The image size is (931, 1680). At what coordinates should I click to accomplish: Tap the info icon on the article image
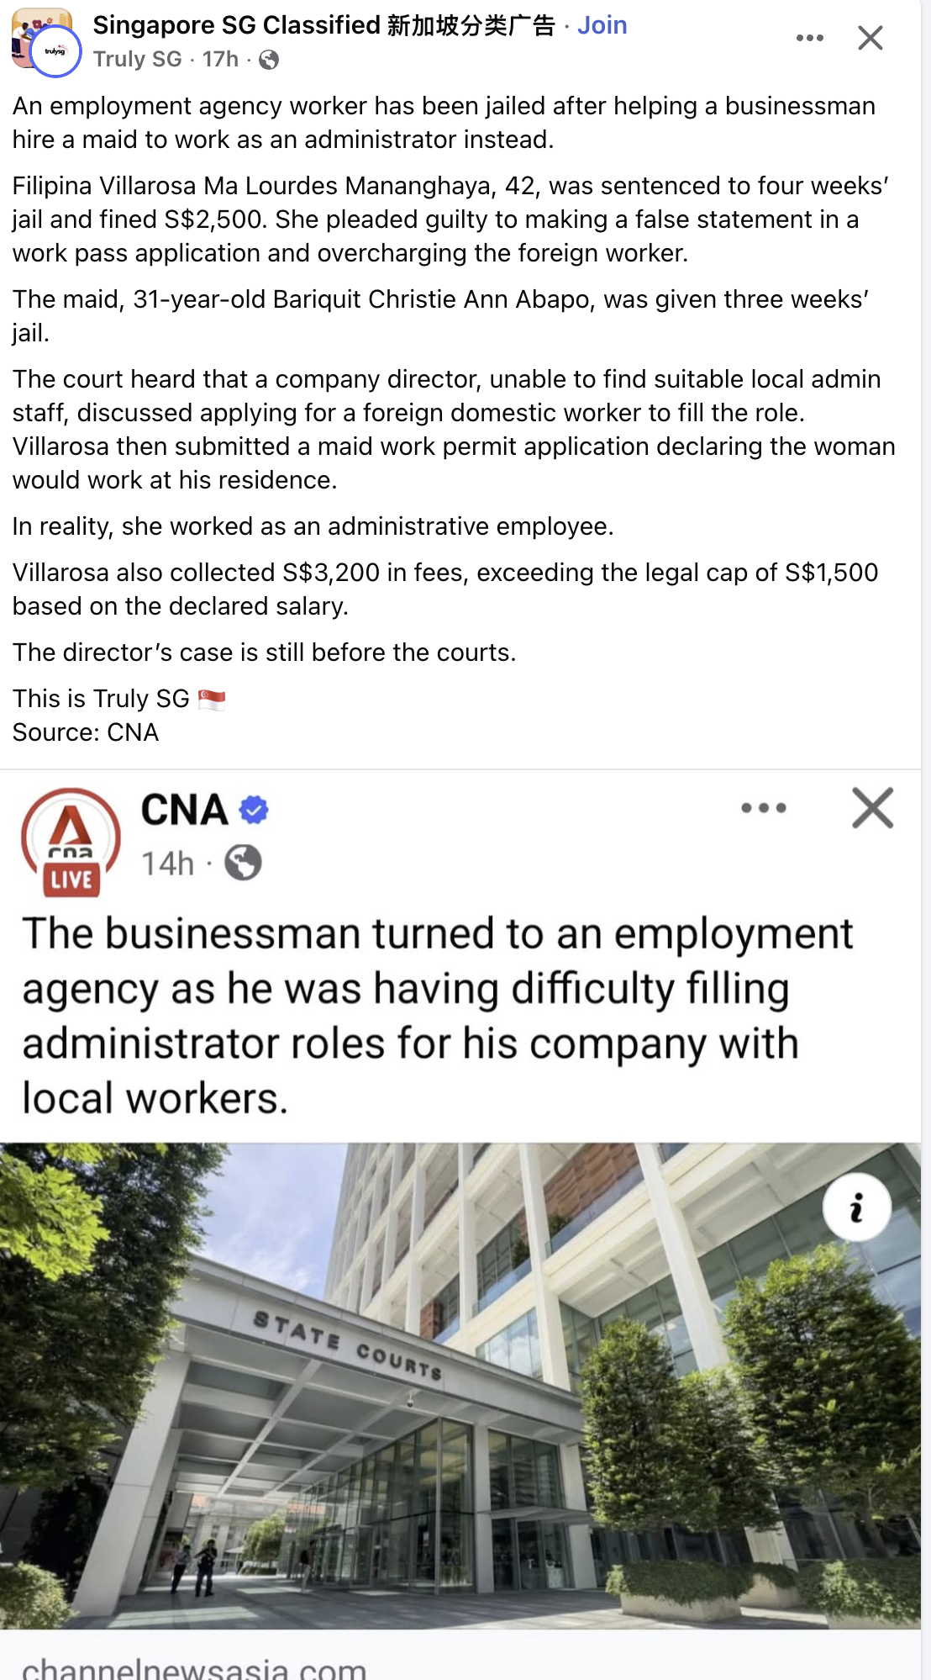856,1208
